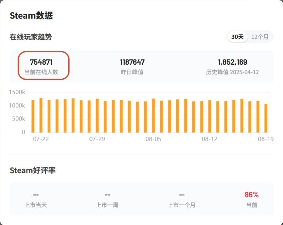Click the 1500k y-axis label
The height and width of the screenshot is (225, 283).
[17, 92]
